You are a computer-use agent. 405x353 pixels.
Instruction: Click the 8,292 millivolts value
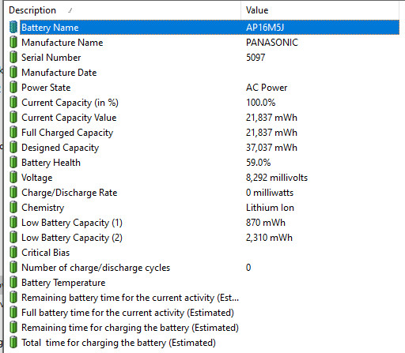click(277, 178)
